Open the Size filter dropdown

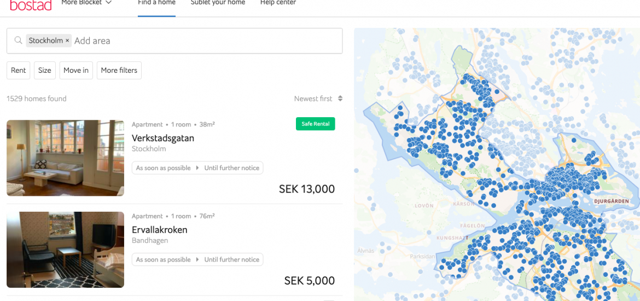point(45,70)
